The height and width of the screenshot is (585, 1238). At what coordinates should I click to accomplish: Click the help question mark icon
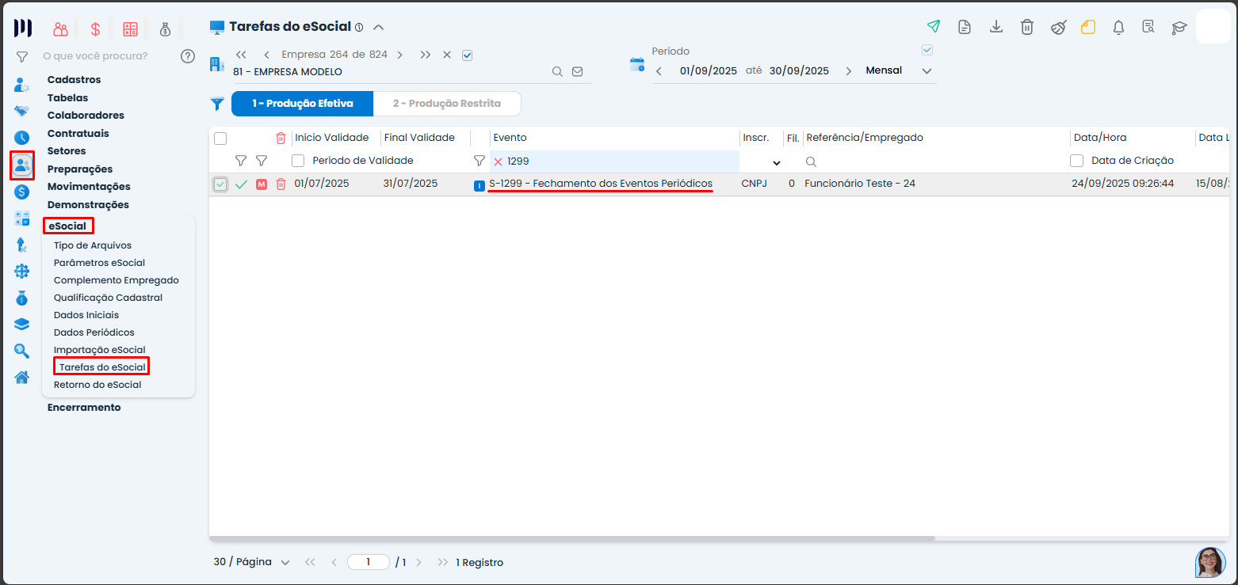(x=188, y=56)
